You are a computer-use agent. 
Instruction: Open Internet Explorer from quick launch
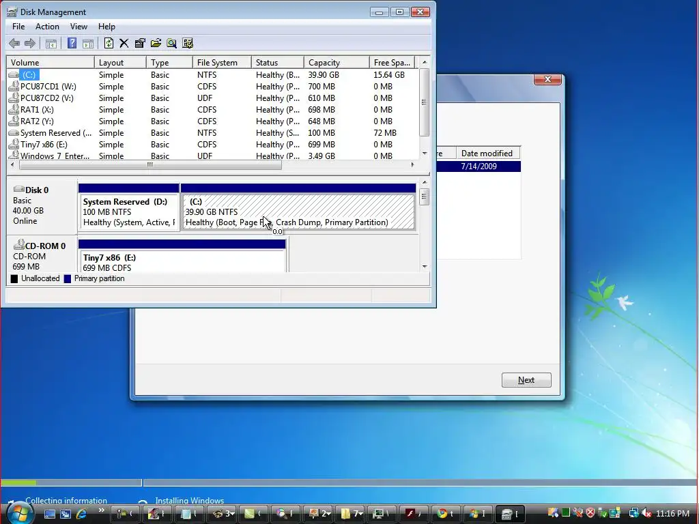(x=82, y=514)
